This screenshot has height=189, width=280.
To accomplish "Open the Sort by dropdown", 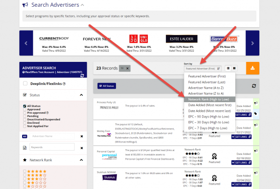I will pyautogui.click(x=203, y=69).
